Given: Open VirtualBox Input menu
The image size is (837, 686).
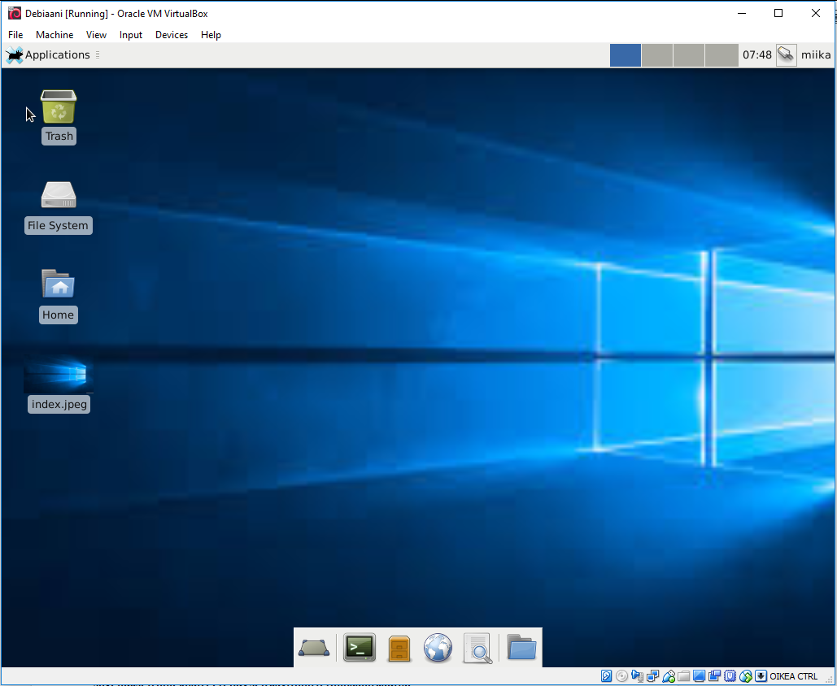Looking at the screenshot, I should point(131,35).
